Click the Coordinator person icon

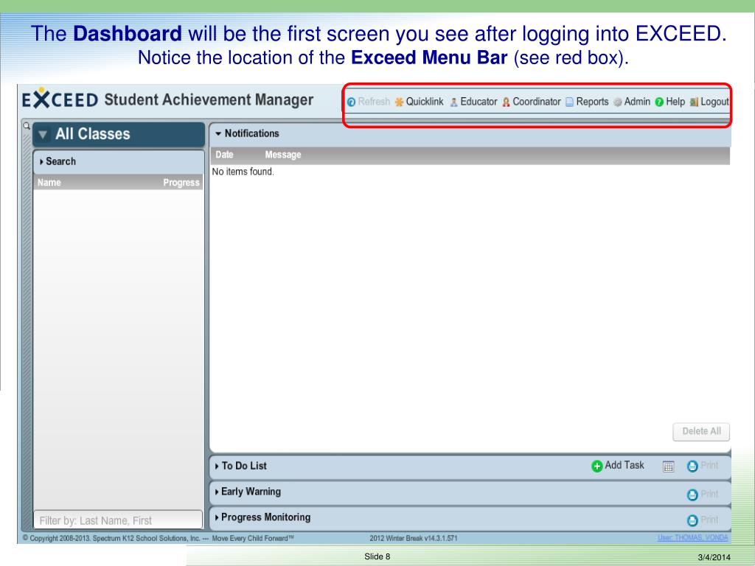click(506, 102)
